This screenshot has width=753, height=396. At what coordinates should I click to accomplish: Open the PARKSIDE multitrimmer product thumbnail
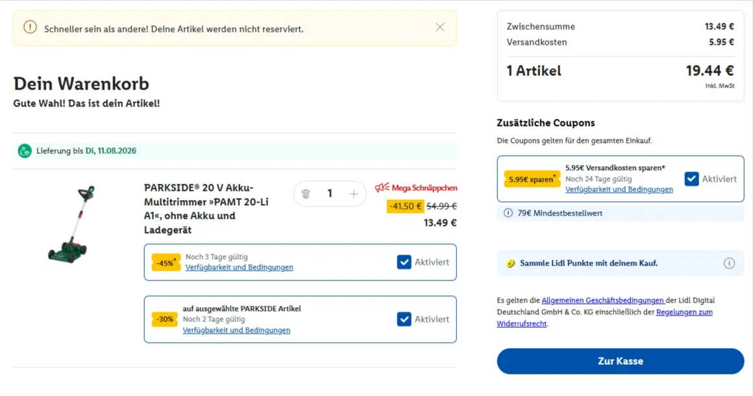click(x=71, y=225)
